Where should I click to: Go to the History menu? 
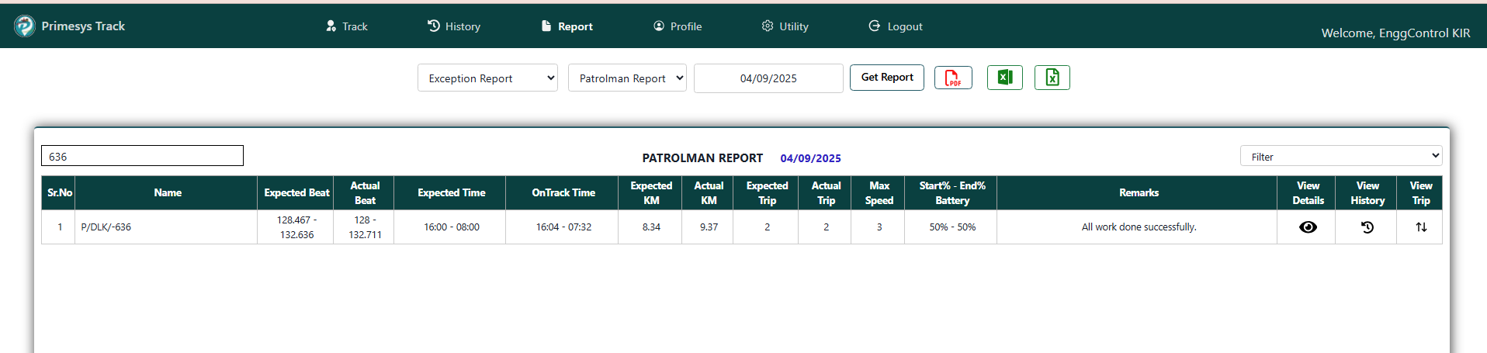(x=454, y=26)
